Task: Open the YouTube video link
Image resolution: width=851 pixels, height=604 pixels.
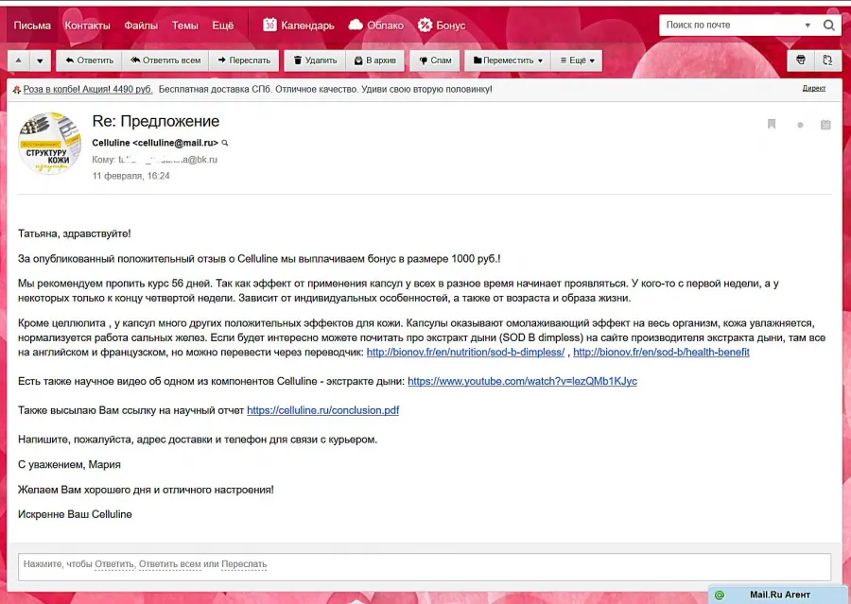Action: pos(522,381)
